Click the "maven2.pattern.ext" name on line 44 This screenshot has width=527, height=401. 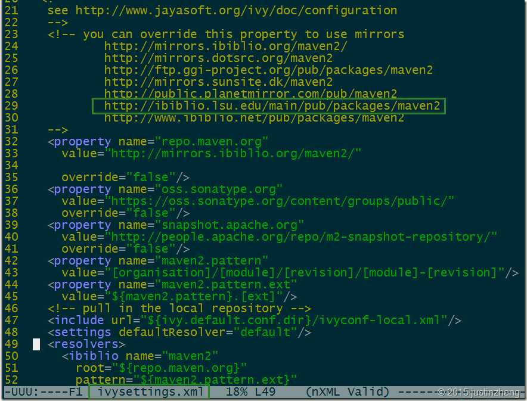point(225,284)
